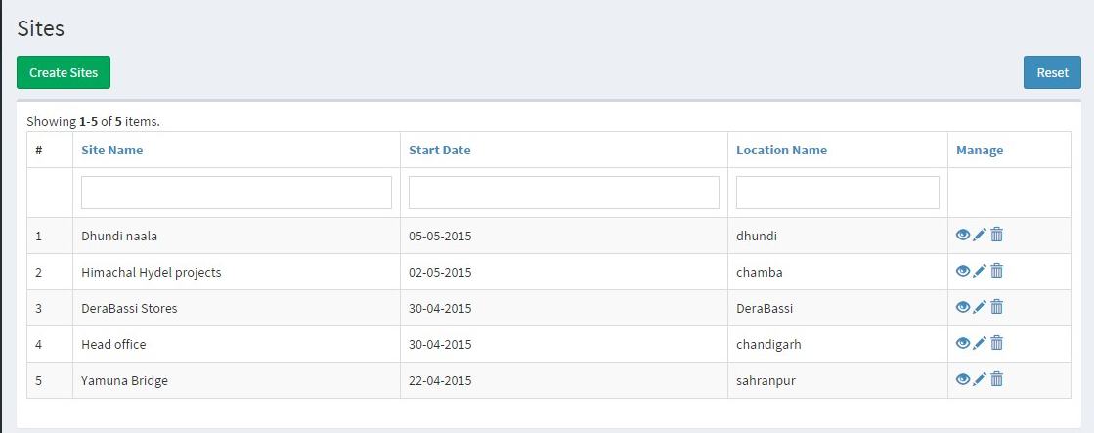Click the DeraBassi Stores 30-04-2015 date
Viewport: 1094px width, 433px height.
click(440, 308)
